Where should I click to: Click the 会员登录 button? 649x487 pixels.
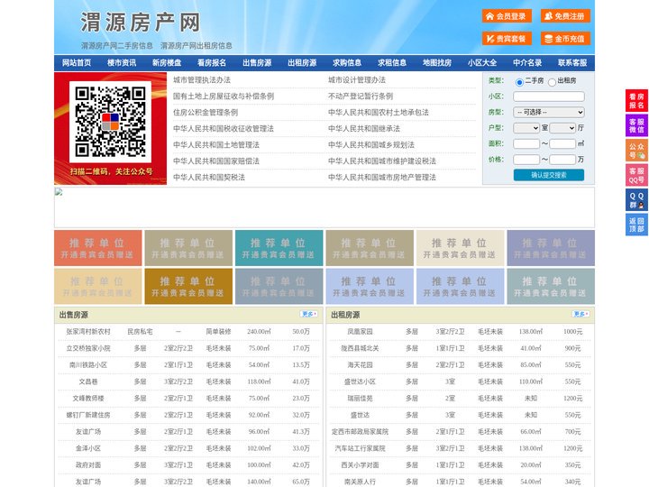(507, 16)
